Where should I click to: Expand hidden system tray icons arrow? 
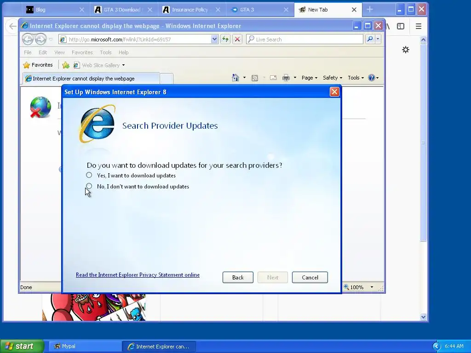pyautogui.click(x=437, y=347)
